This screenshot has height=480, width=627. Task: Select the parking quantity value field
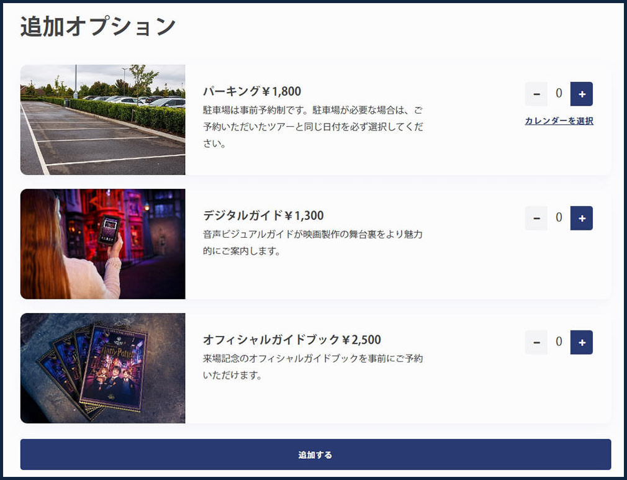coord(559,94)
